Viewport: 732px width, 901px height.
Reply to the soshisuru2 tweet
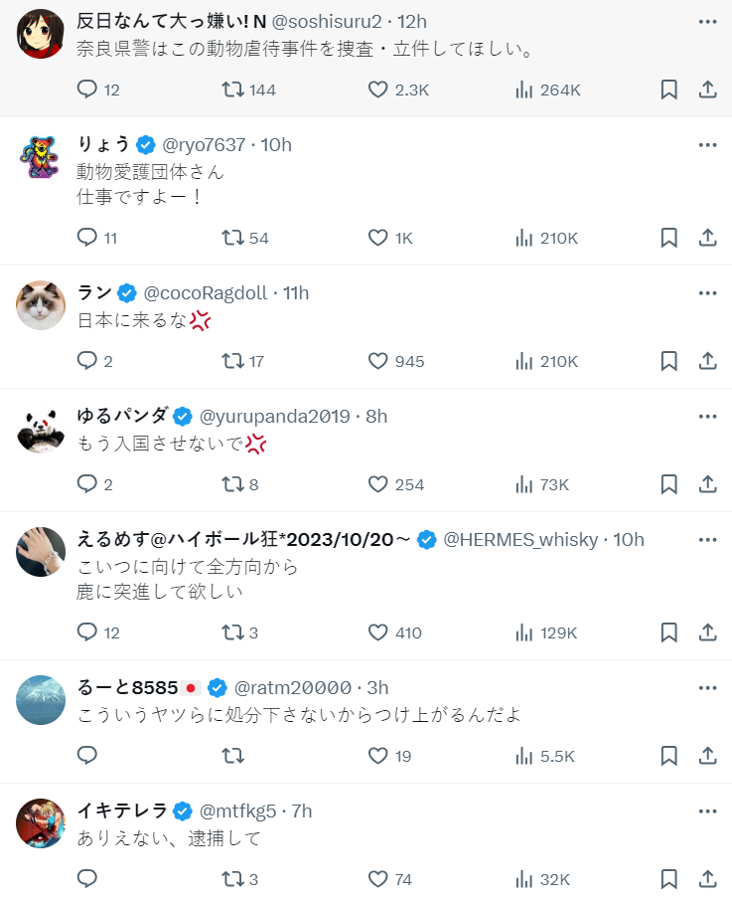[87, 90]
